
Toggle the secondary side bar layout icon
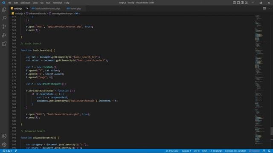coord(242,3)
